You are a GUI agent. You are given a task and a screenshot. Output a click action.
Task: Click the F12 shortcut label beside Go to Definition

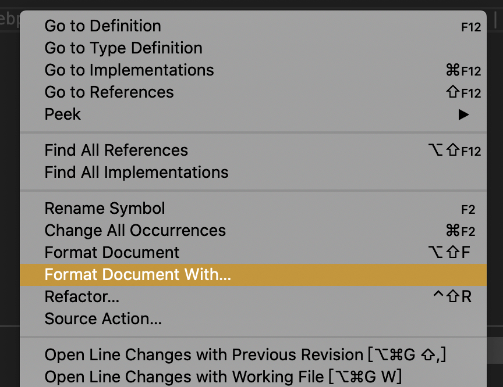coord(471,26)
